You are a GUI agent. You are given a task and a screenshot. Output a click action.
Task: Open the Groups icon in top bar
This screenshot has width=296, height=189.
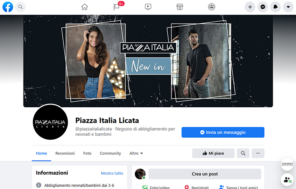click(212, 7)
